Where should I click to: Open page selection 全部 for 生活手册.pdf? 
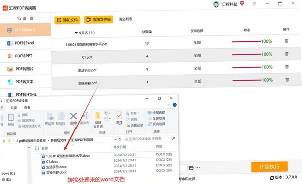[x=197, y=68]
